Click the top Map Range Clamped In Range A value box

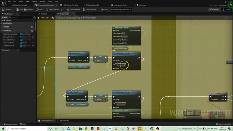click(x=124, y=33)
